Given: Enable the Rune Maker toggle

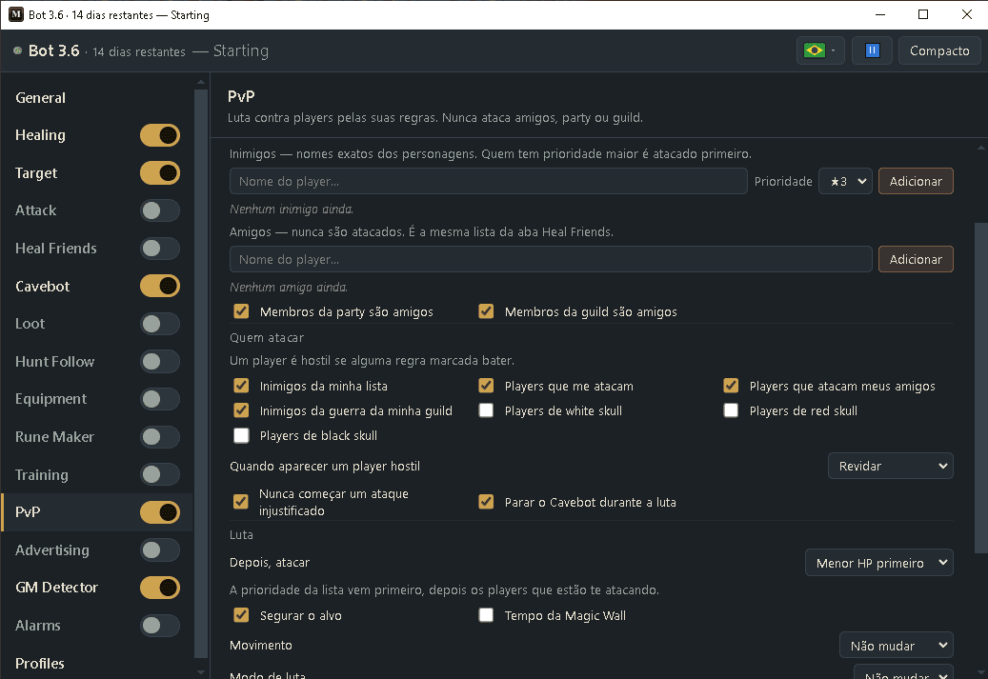Looking at the screenshot, I should 160,436.
